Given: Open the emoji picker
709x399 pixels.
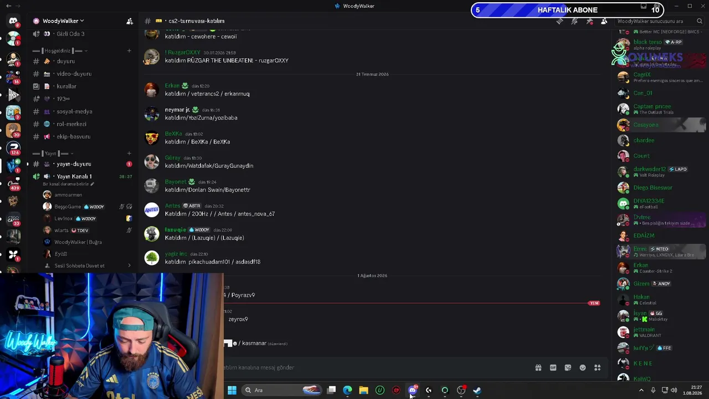Looking at the screenshot, I should tap(583, 367).
